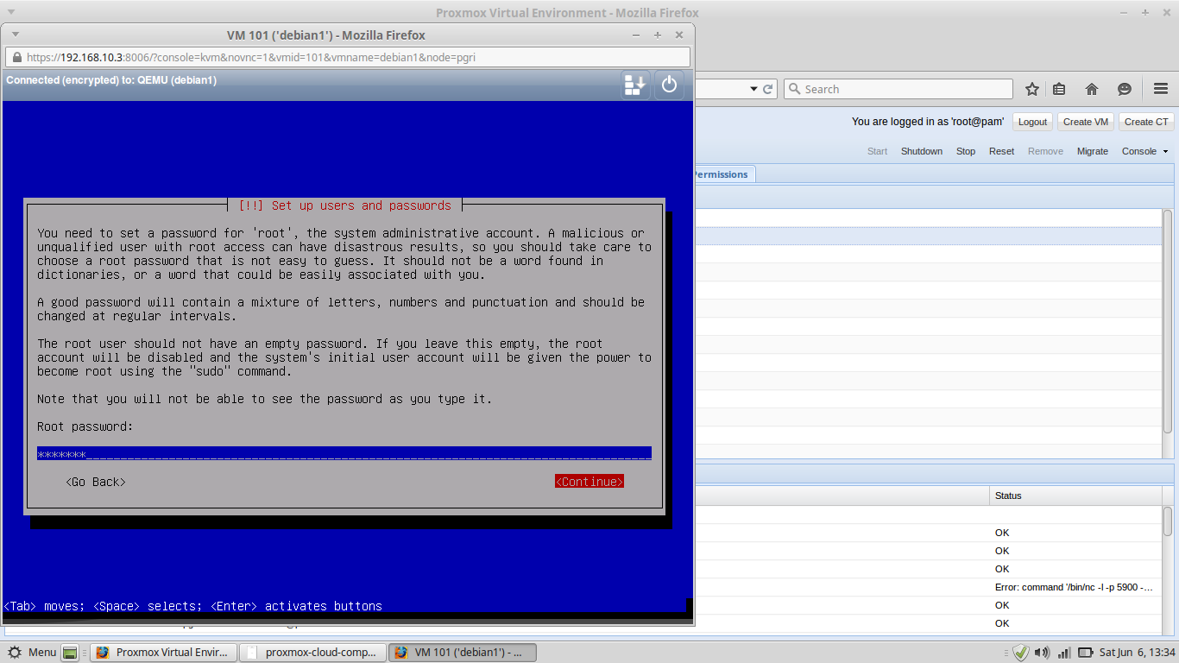Screen dimensions: 1179x663
Task: Click the Logout button in Proxmox
Action: point(1032,122)
